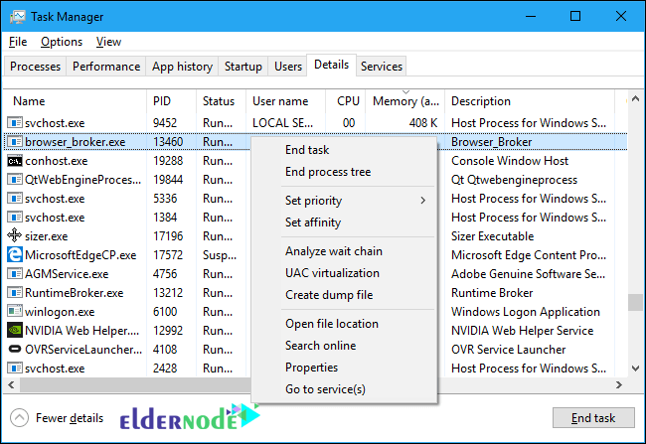Viewport: 646px width, 444px height.
Task: Sort by the Description column header
Action: [x=530, y=101]
